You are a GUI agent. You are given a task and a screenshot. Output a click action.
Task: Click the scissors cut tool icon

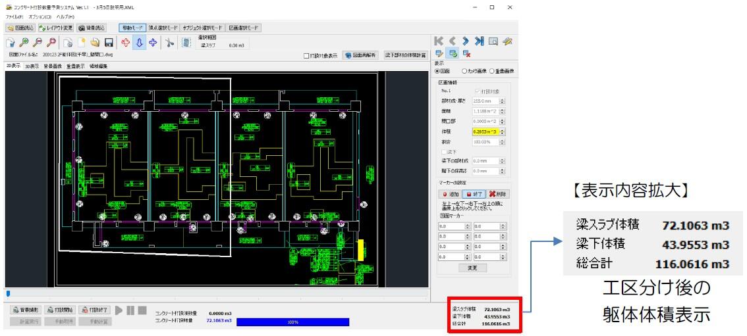(169, 43)
